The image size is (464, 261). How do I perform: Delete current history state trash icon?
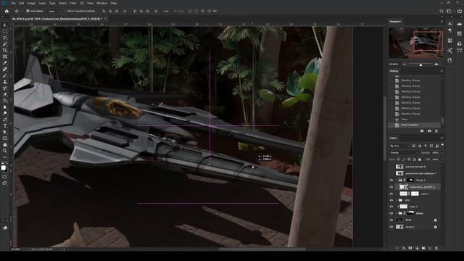[436, 130]
